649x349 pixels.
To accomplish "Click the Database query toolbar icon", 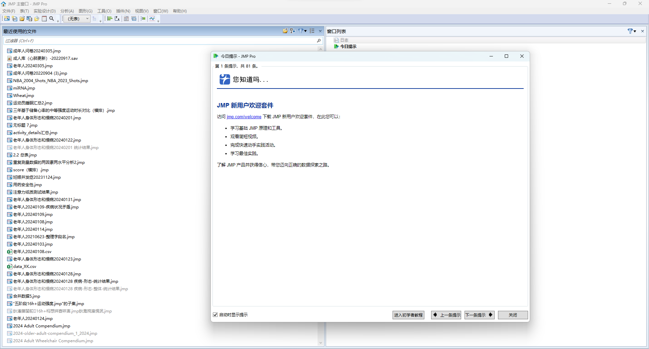I will coord(29,19).
